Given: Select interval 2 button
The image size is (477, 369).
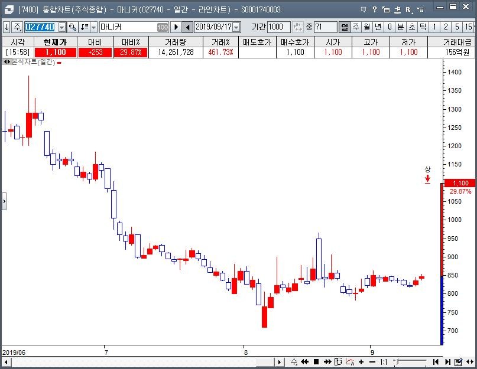Looking at the screenshot, I should tap(446, 27).
